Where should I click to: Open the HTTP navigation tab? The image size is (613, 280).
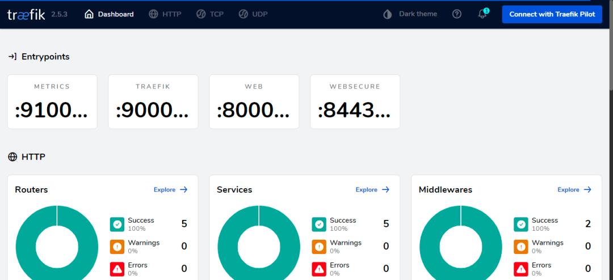(x=165, y=14)
